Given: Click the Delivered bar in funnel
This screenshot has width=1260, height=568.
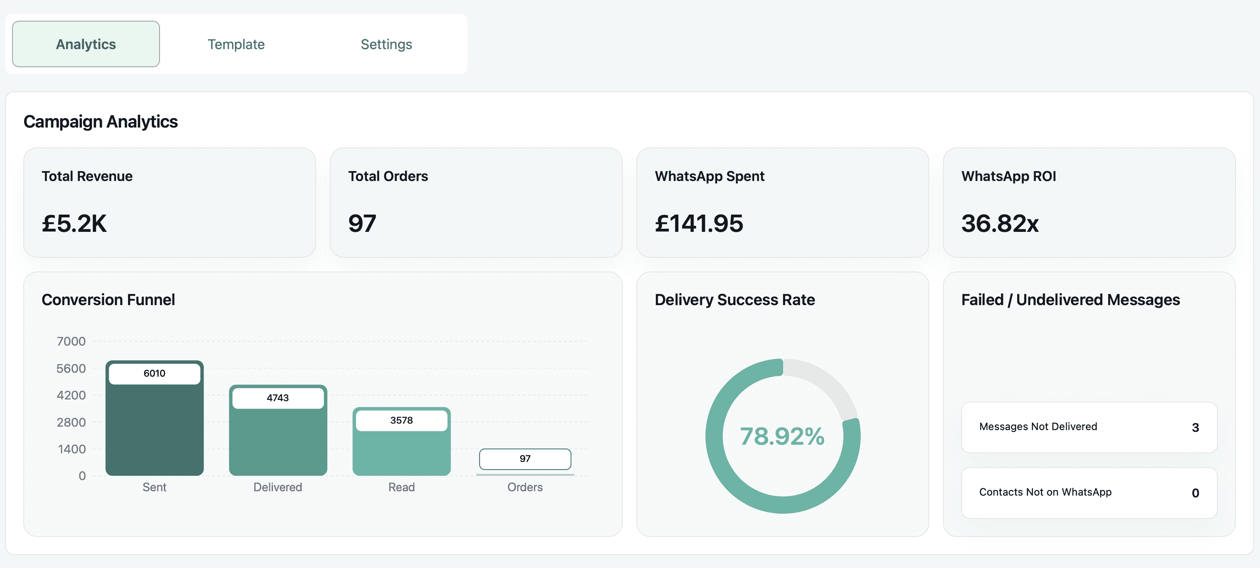Looking at the screenshot, I should (277, 442).
